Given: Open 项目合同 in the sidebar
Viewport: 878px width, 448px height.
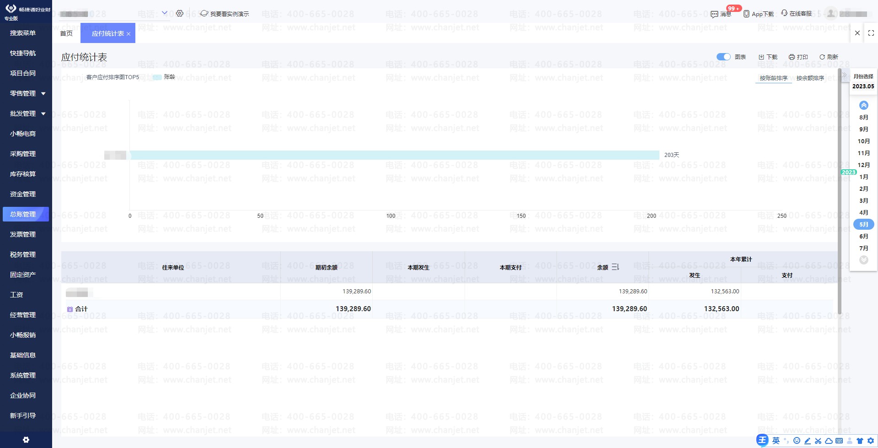Looking at the screenshot, I should 23,73.
